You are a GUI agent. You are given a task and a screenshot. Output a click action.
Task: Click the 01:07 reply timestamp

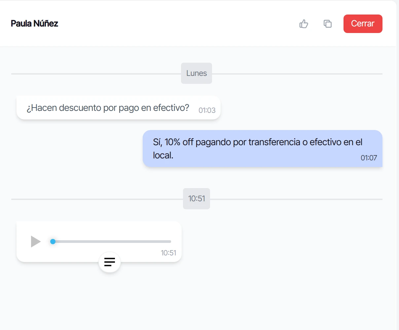369,158
